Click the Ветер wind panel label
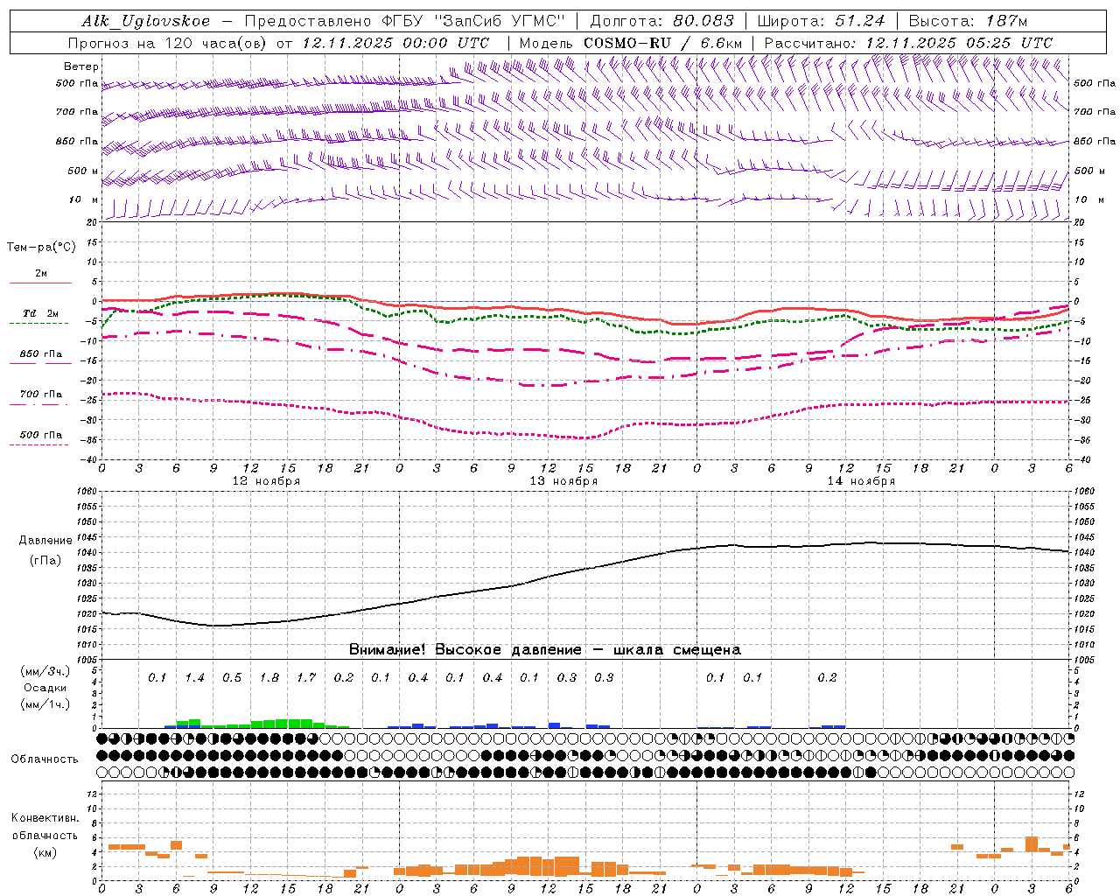Image resolution: width=1120 pixels, height=896 pixels. click(x=81, y=66)
